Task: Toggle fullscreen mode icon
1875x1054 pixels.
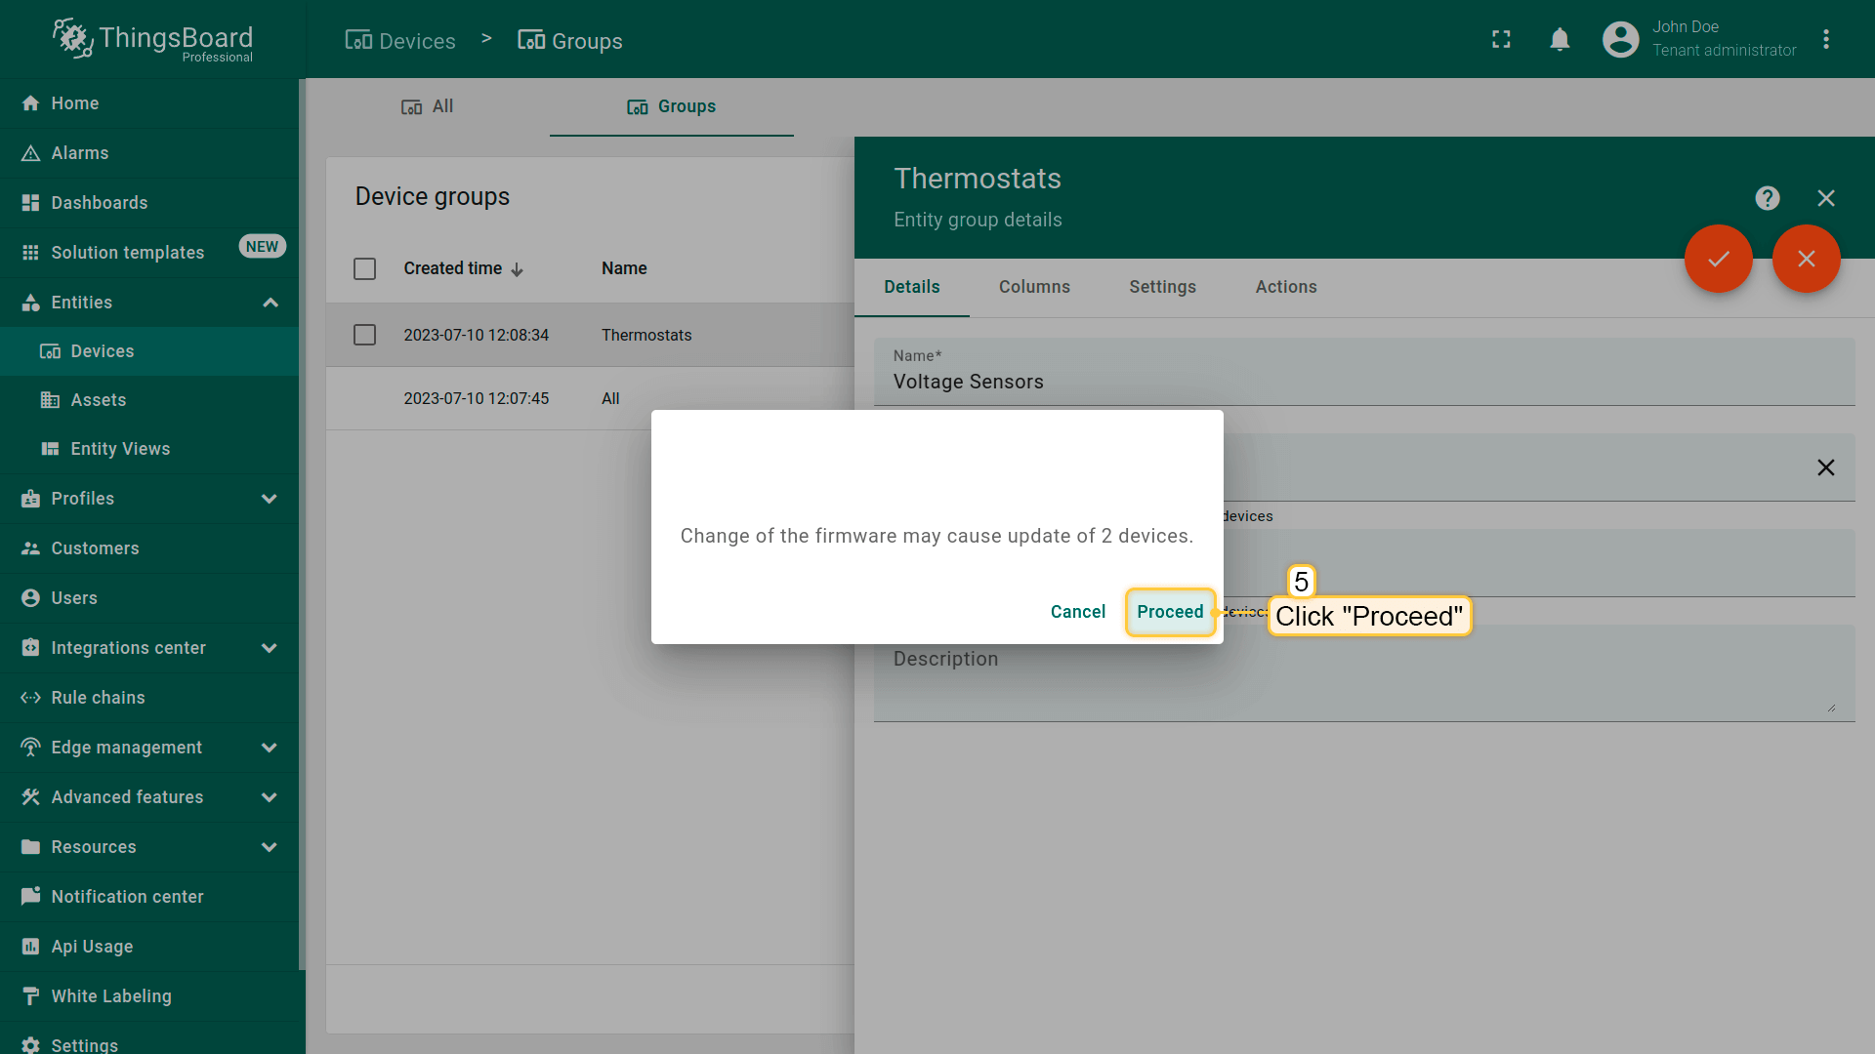Action: point(1501,39)
